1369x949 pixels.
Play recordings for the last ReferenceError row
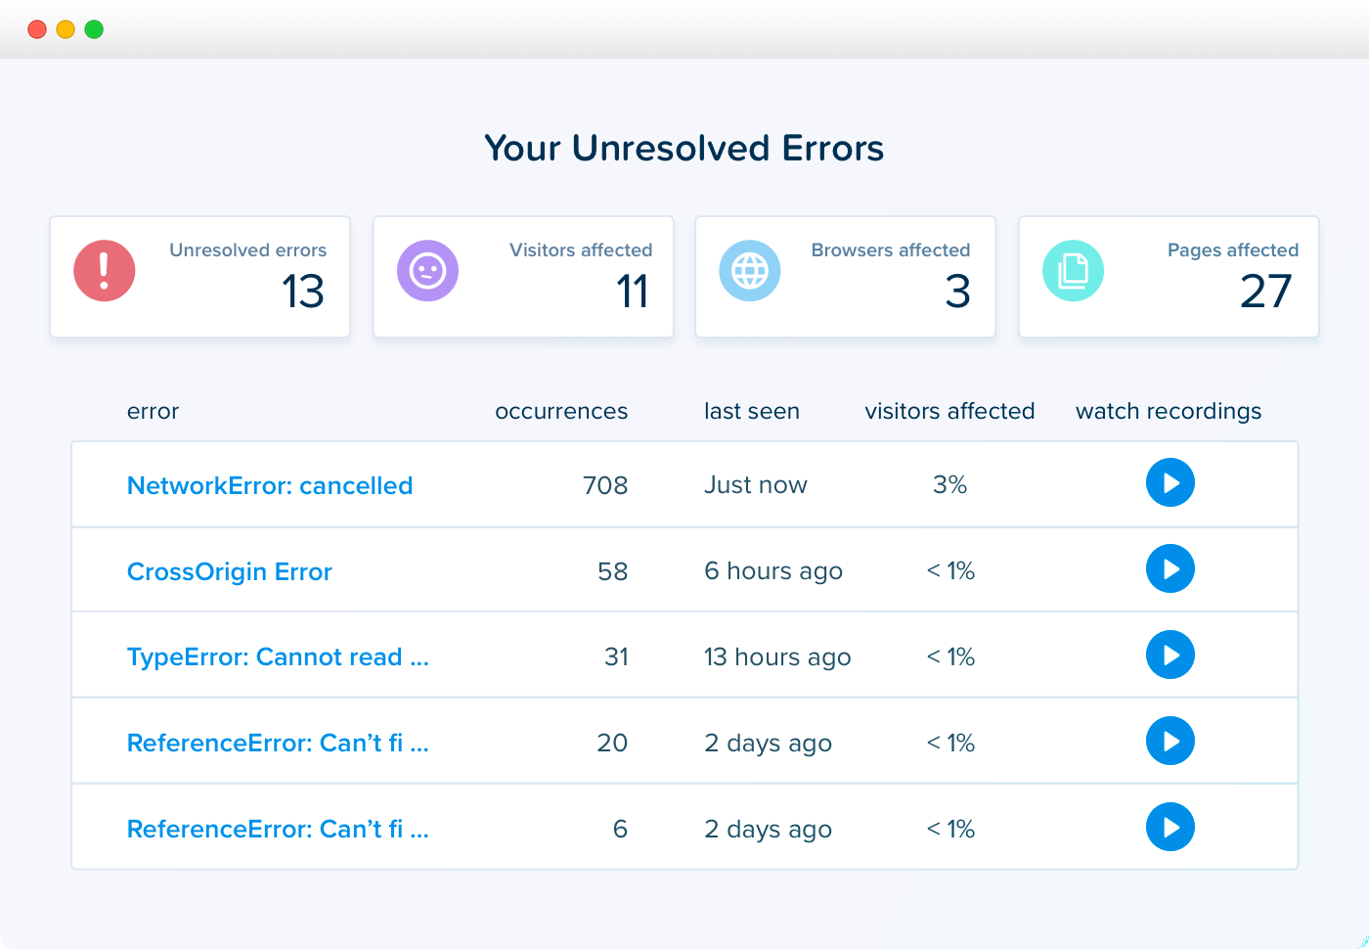pos(1170,827)
